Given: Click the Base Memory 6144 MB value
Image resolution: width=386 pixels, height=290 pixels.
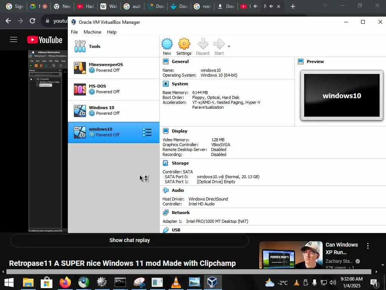Looking at the screenshot, I should tap(200, 93).
